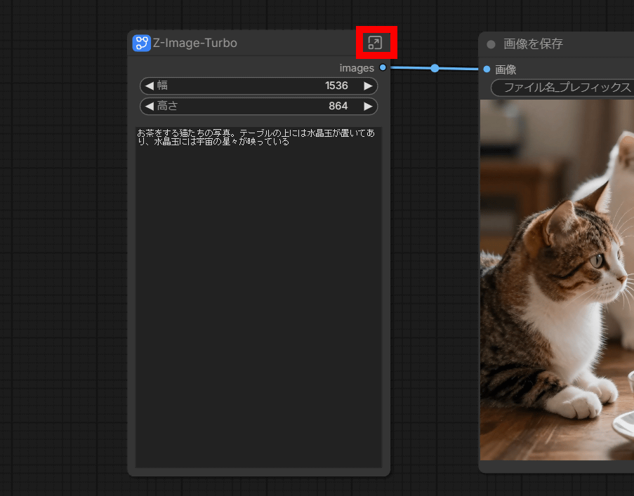
Task: Click the images output port dot
Action: click(383, 67)
